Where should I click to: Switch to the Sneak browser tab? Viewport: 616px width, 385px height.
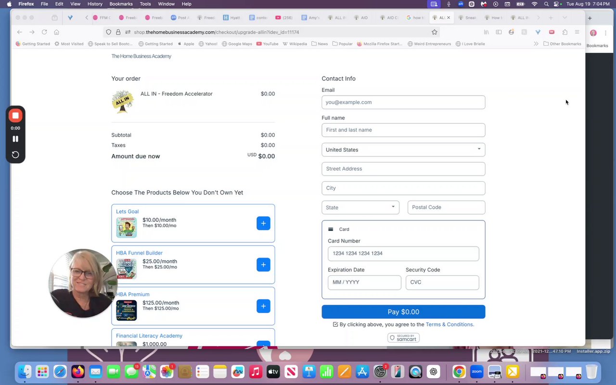click(467, 18)
